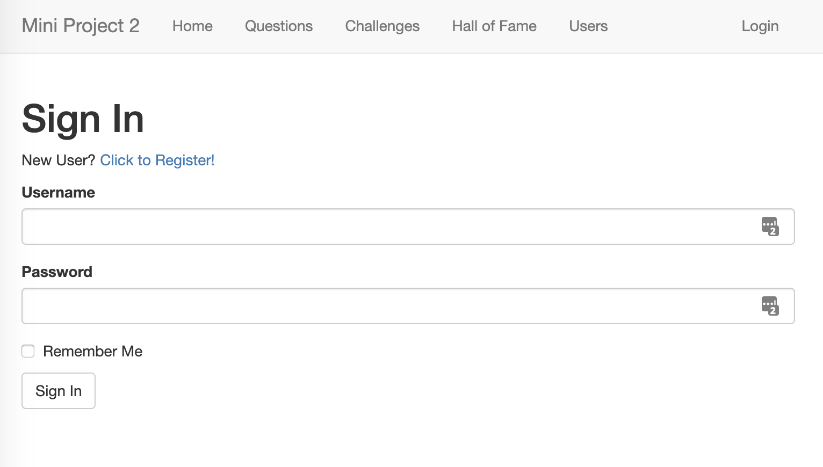View the Users page
Viewport: 823px width, 467px height.
click(588, 26)
